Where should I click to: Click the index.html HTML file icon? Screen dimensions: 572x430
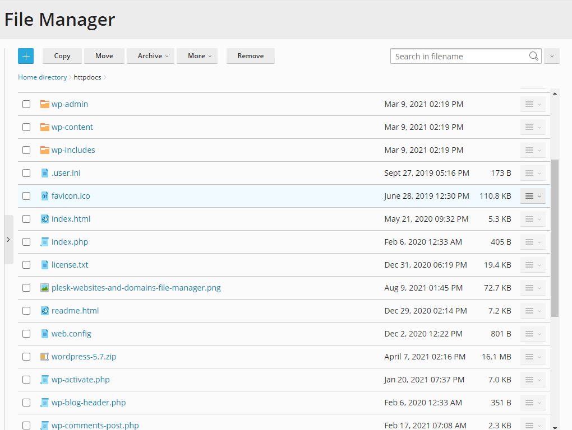tap(45, 218)
